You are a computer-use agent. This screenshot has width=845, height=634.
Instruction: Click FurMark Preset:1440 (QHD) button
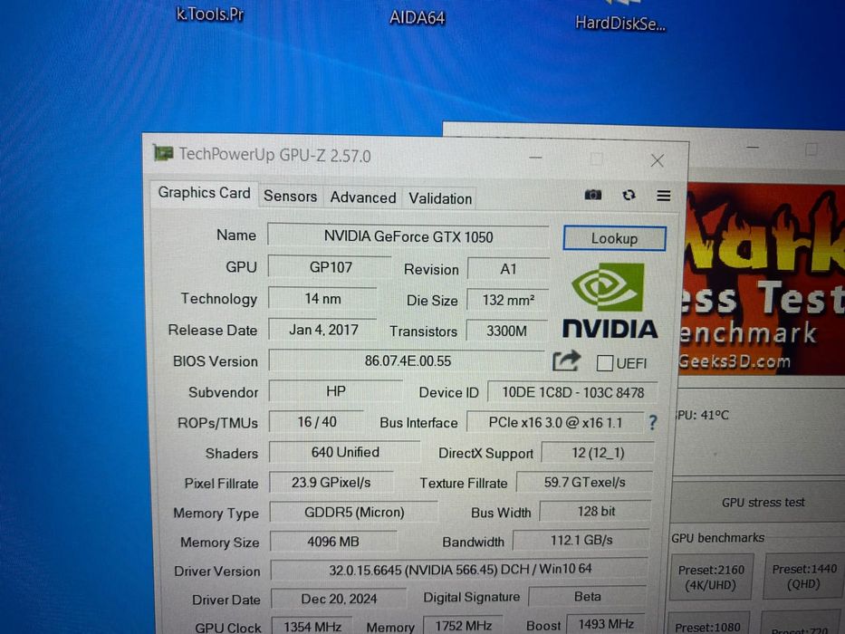(803, 576)
